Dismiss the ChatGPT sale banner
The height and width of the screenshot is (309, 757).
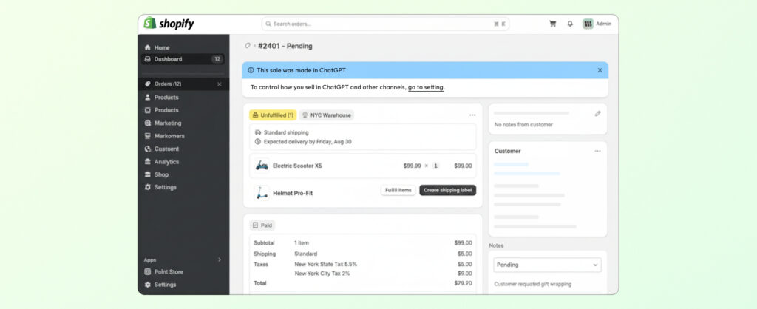(600, 70)
